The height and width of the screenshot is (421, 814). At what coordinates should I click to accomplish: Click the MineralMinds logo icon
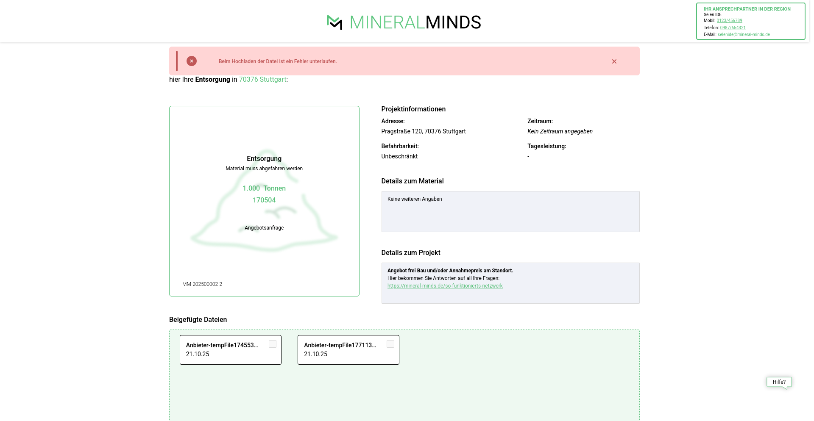(334, 22)
